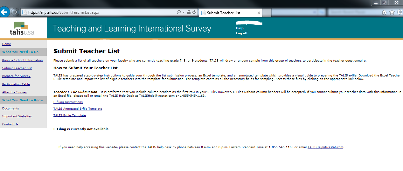Click Teaching and Learning International Survey banner title
Viewport: 403px width, 171px height.
(x=132, y=29)
